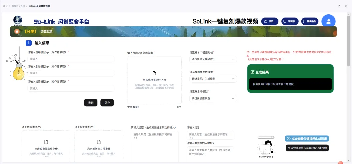Click file icon in 参考图片2 upload box
Viewport: 352px width, 164px height.
point(46,142)
